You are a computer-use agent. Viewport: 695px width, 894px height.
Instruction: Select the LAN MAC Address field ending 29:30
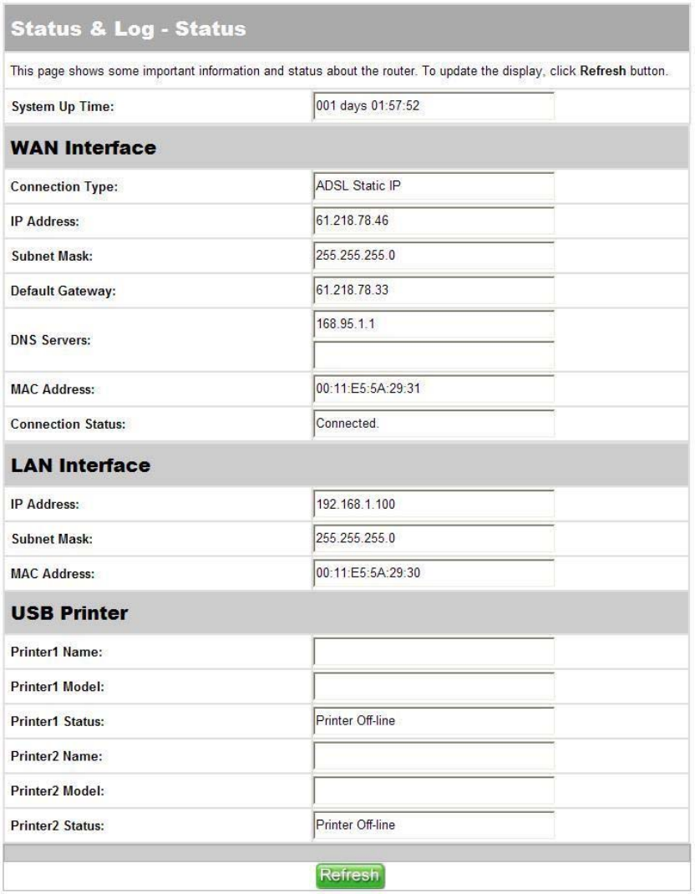coord(433,573)
